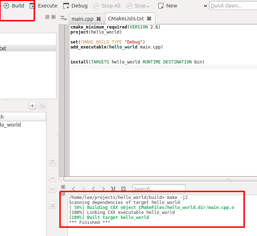Select the highlighted txt row in project list
Viewport: 257px width, 236px height.
coord(28,48)
